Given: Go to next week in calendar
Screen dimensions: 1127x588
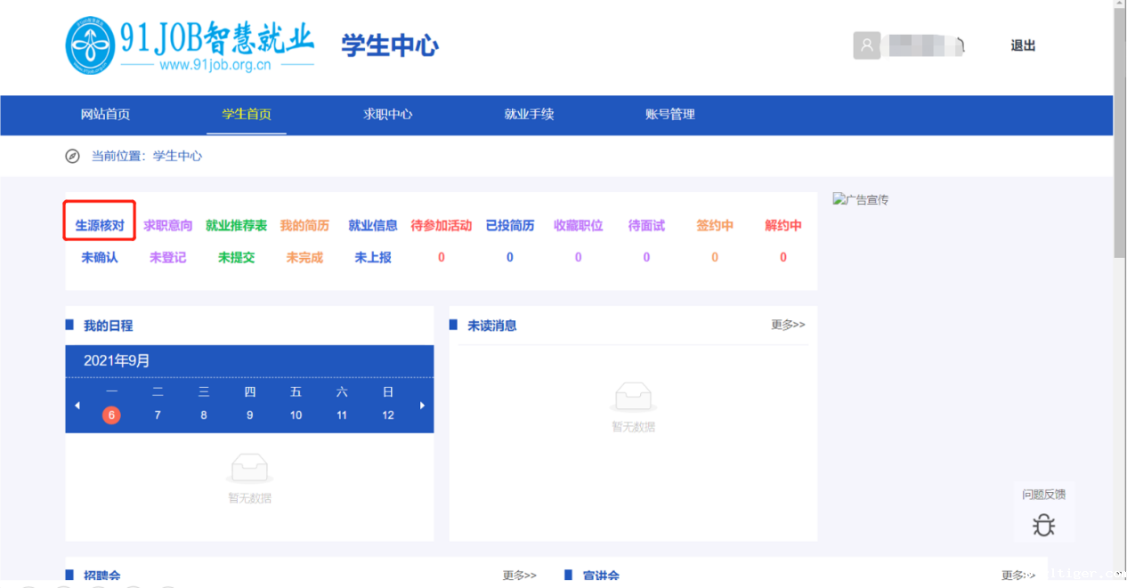Looking at the screenshot, I should (422, 406).
